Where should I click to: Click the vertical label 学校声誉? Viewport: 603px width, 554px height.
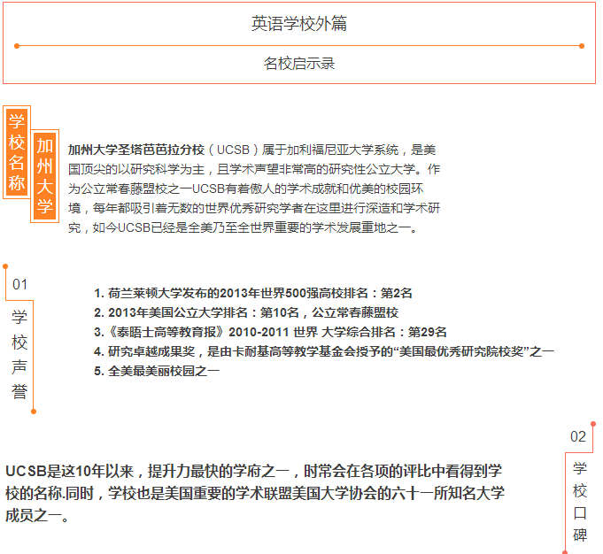19,354
